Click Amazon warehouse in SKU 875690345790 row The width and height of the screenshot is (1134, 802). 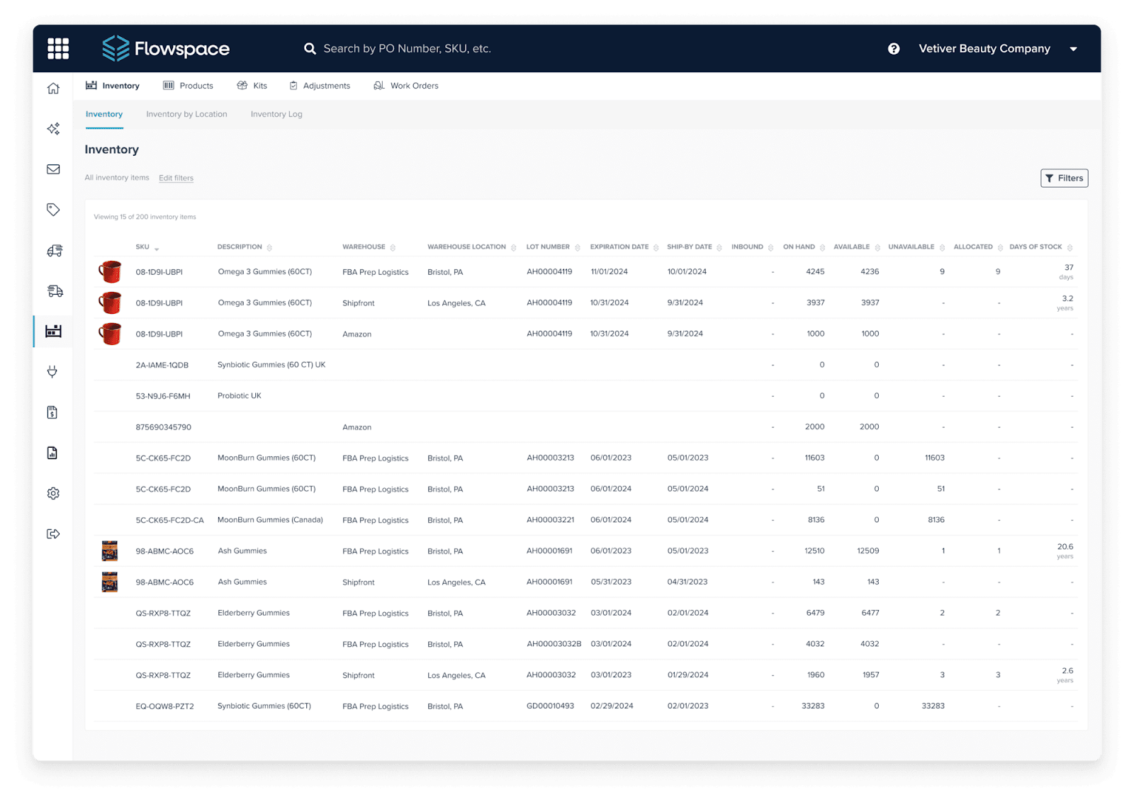coord(357,427)
